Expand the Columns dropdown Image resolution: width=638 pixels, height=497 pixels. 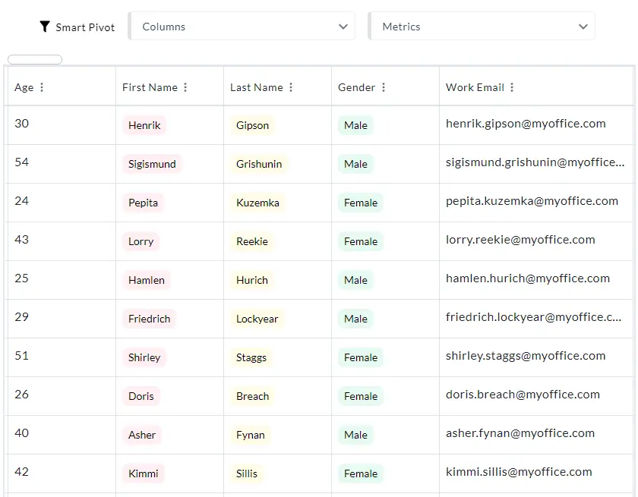[x=242, y=26]
